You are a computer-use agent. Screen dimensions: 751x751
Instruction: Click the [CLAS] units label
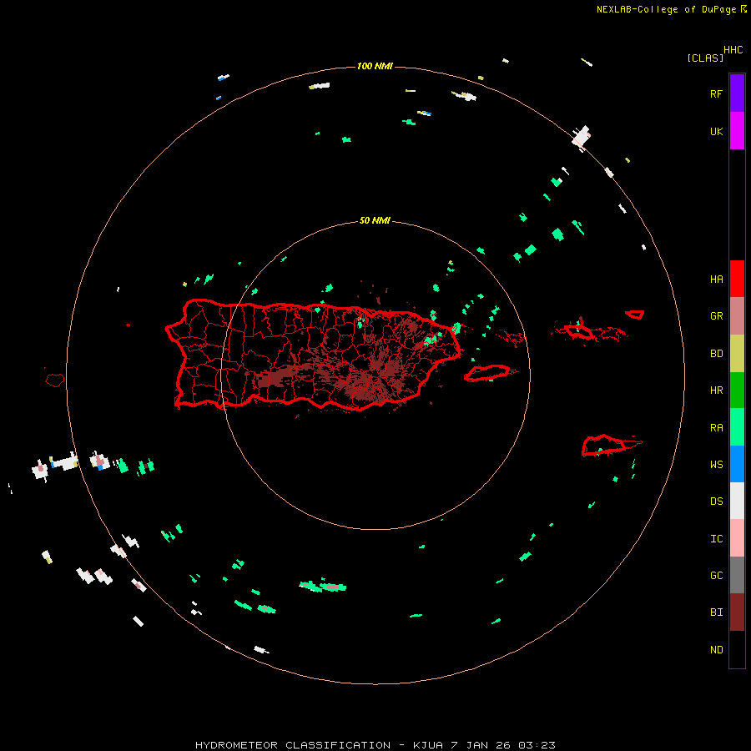(704, 58)
